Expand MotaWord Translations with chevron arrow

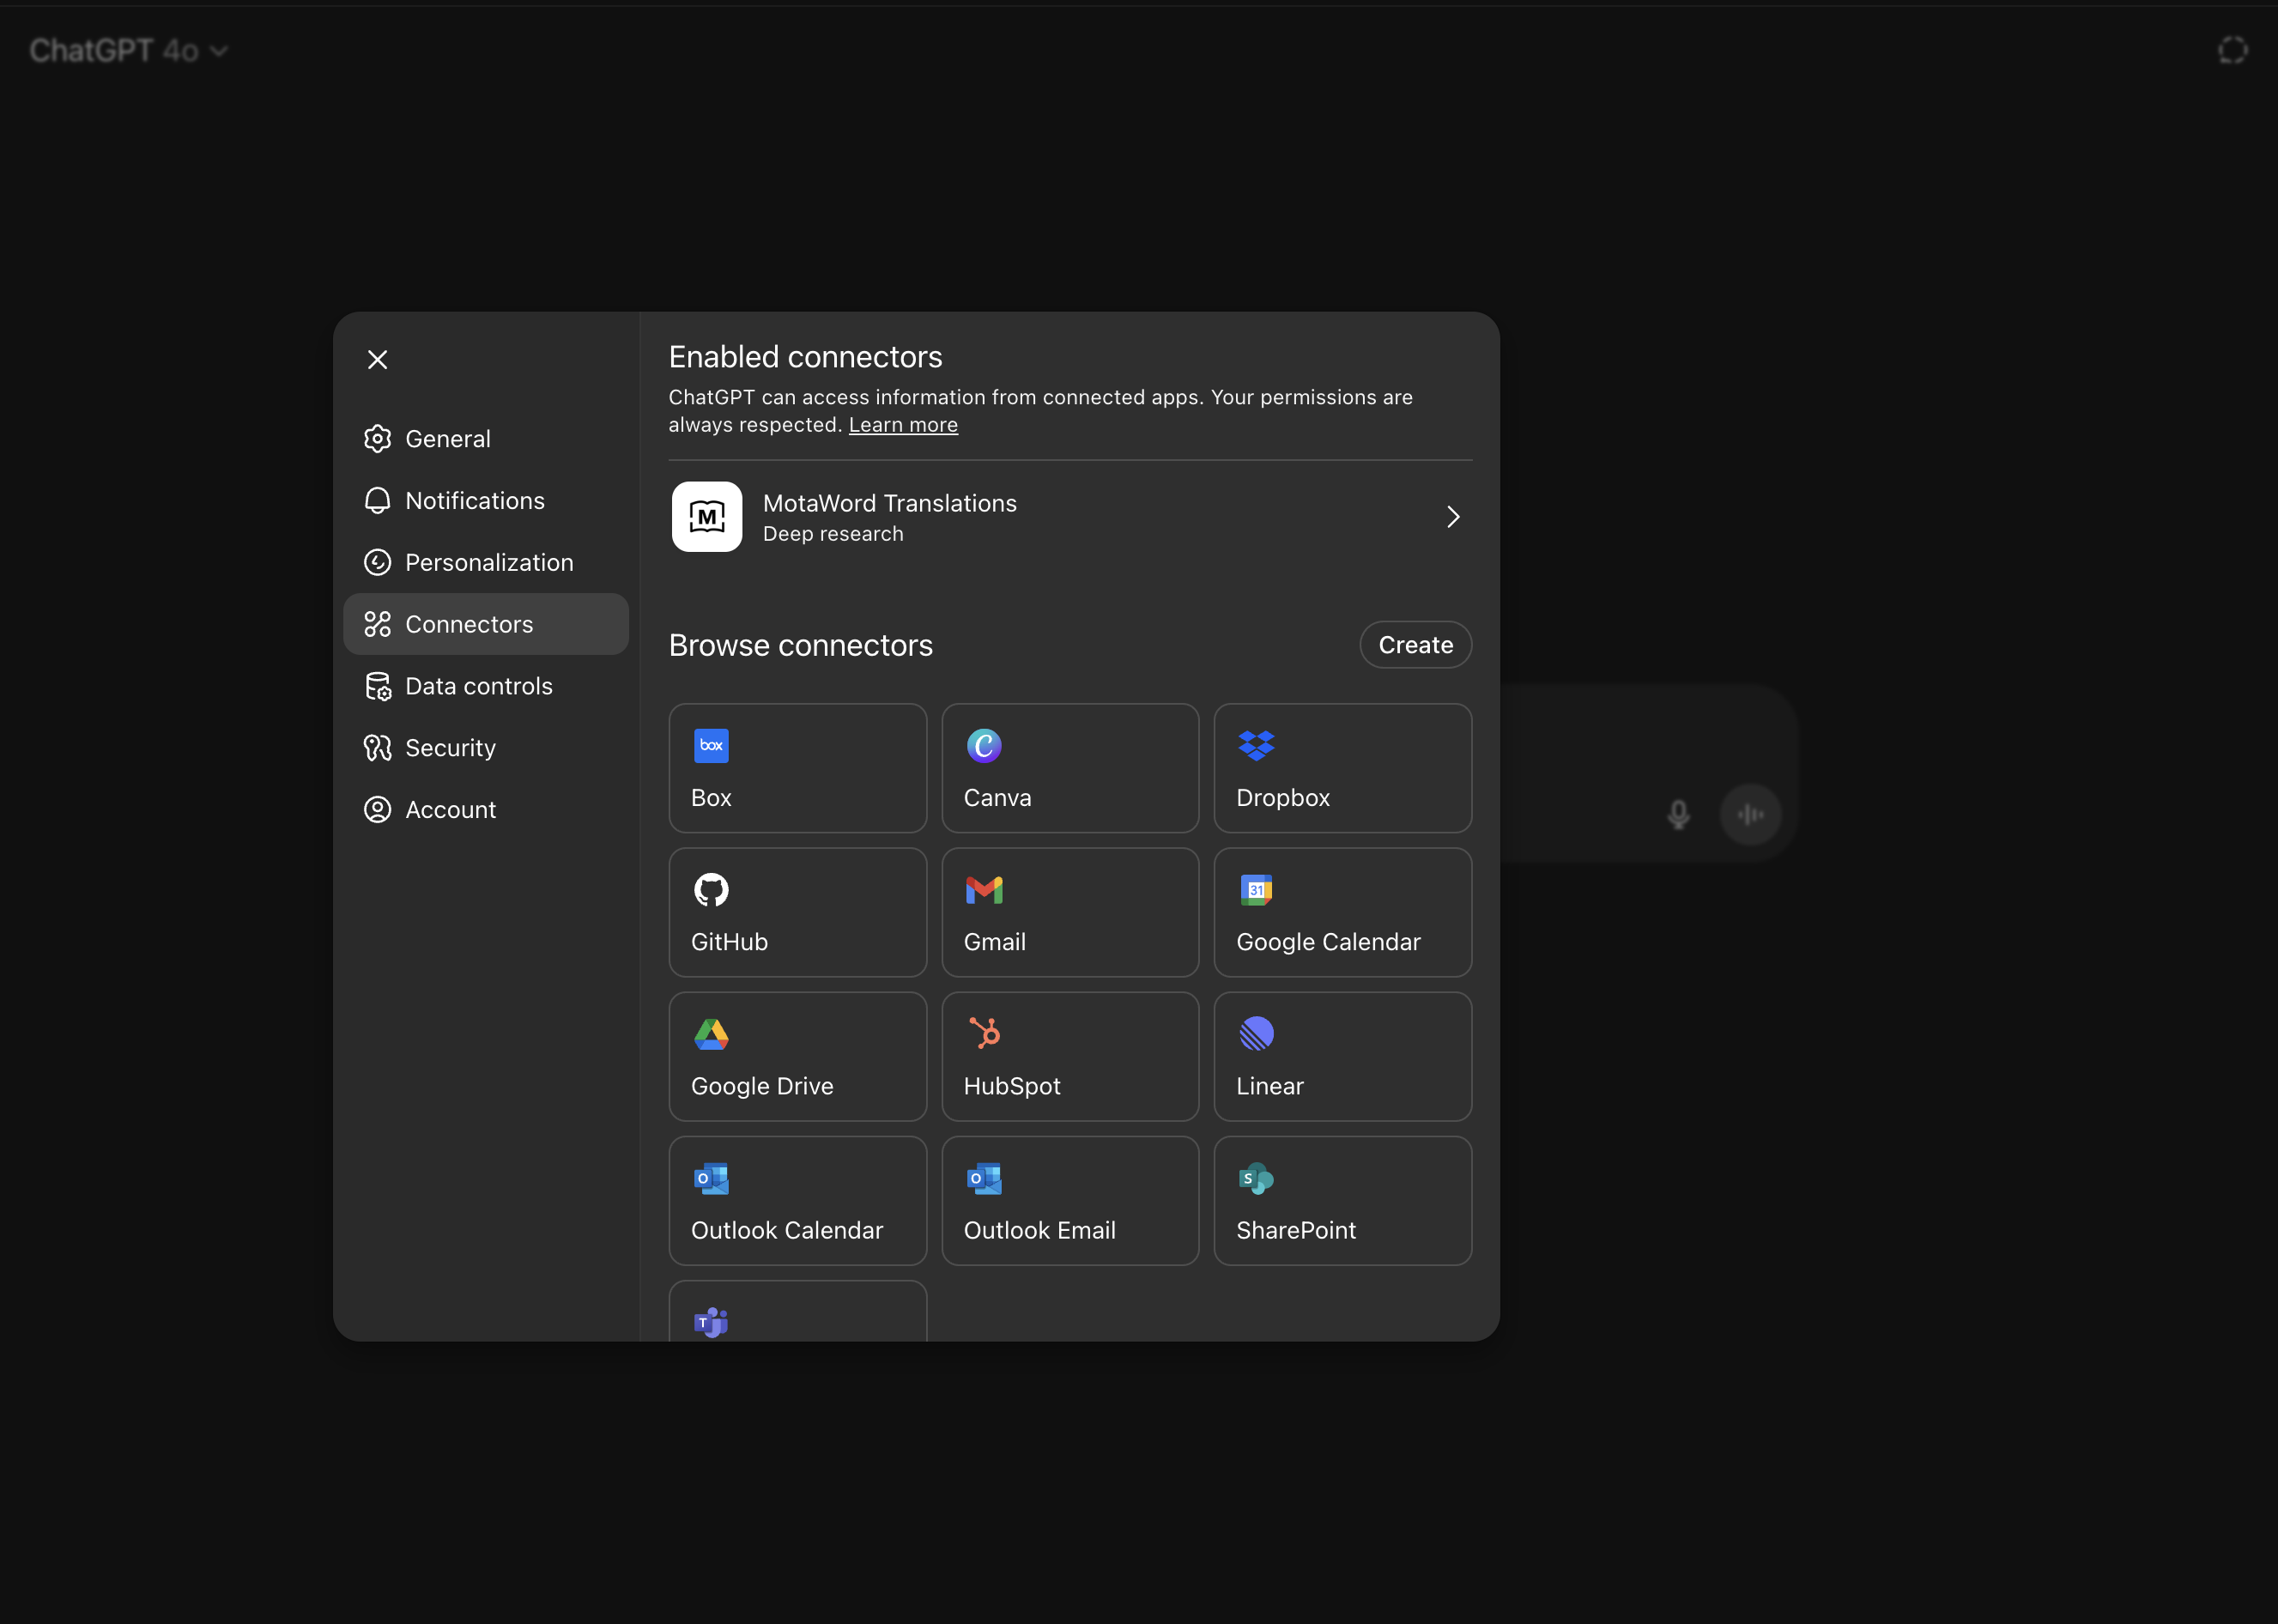pos(1453,517)
